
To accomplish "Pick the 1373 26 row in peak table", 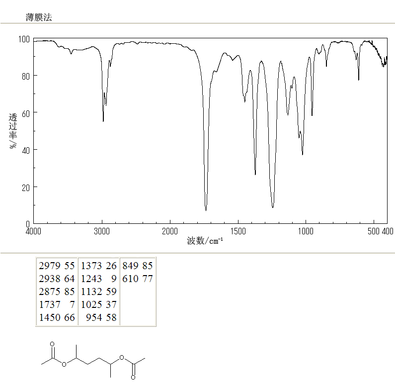I will (x=98, y=266).
